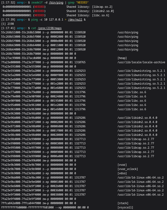Screen dimensions: 167x210
Task: Click the [1:17:41] prompt timestamp
Action: click(x=8, y=28)
